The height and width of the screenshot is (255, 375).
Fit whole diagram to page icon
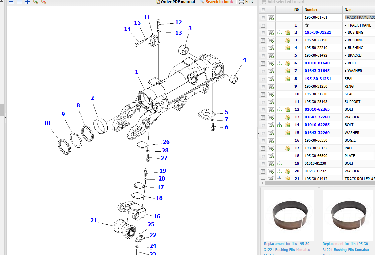28,2
